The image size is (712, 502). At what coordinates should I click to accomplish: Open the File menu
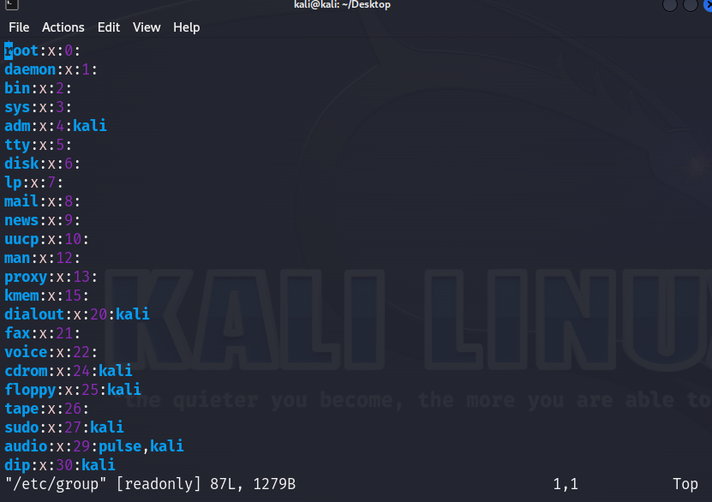(19, 27)
